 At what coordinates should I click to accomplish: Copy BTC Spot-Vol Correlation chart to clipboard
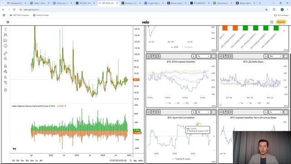click(x=154, y=112)
